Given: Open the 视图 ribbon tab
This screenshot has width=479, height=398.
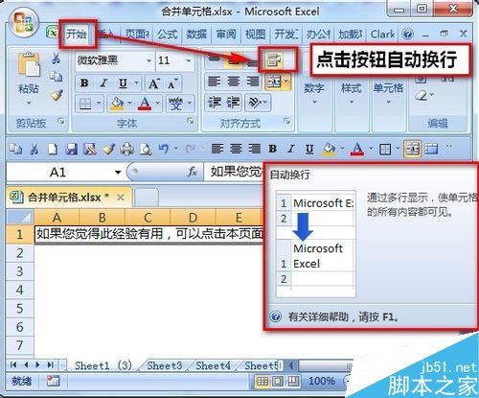Looking at the screenshot, I should 255,34.
